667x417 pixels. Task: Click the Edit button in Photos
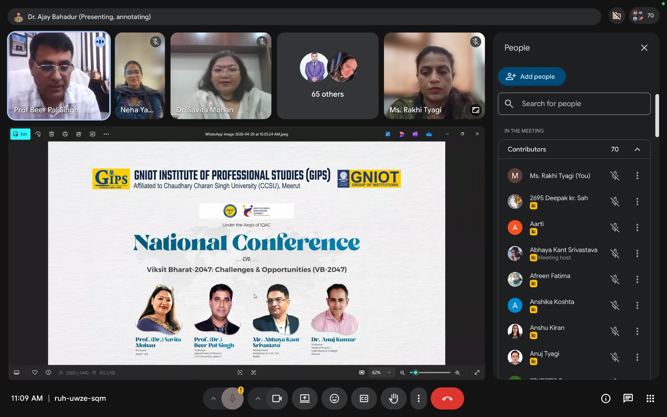click(x=20, y=134)
